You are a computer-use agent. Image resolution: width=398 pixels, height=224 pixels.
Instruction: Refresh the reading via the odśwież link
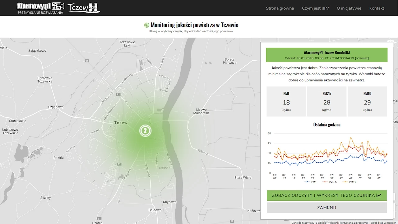[x=362, y=58]
